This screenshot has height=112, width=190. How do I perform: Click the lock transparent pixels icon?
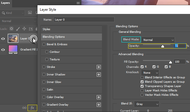tap(12, 29)
